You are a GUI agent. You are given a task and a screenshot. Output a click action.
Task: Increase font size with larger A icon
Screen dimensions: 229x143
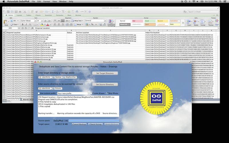[46, 21]
